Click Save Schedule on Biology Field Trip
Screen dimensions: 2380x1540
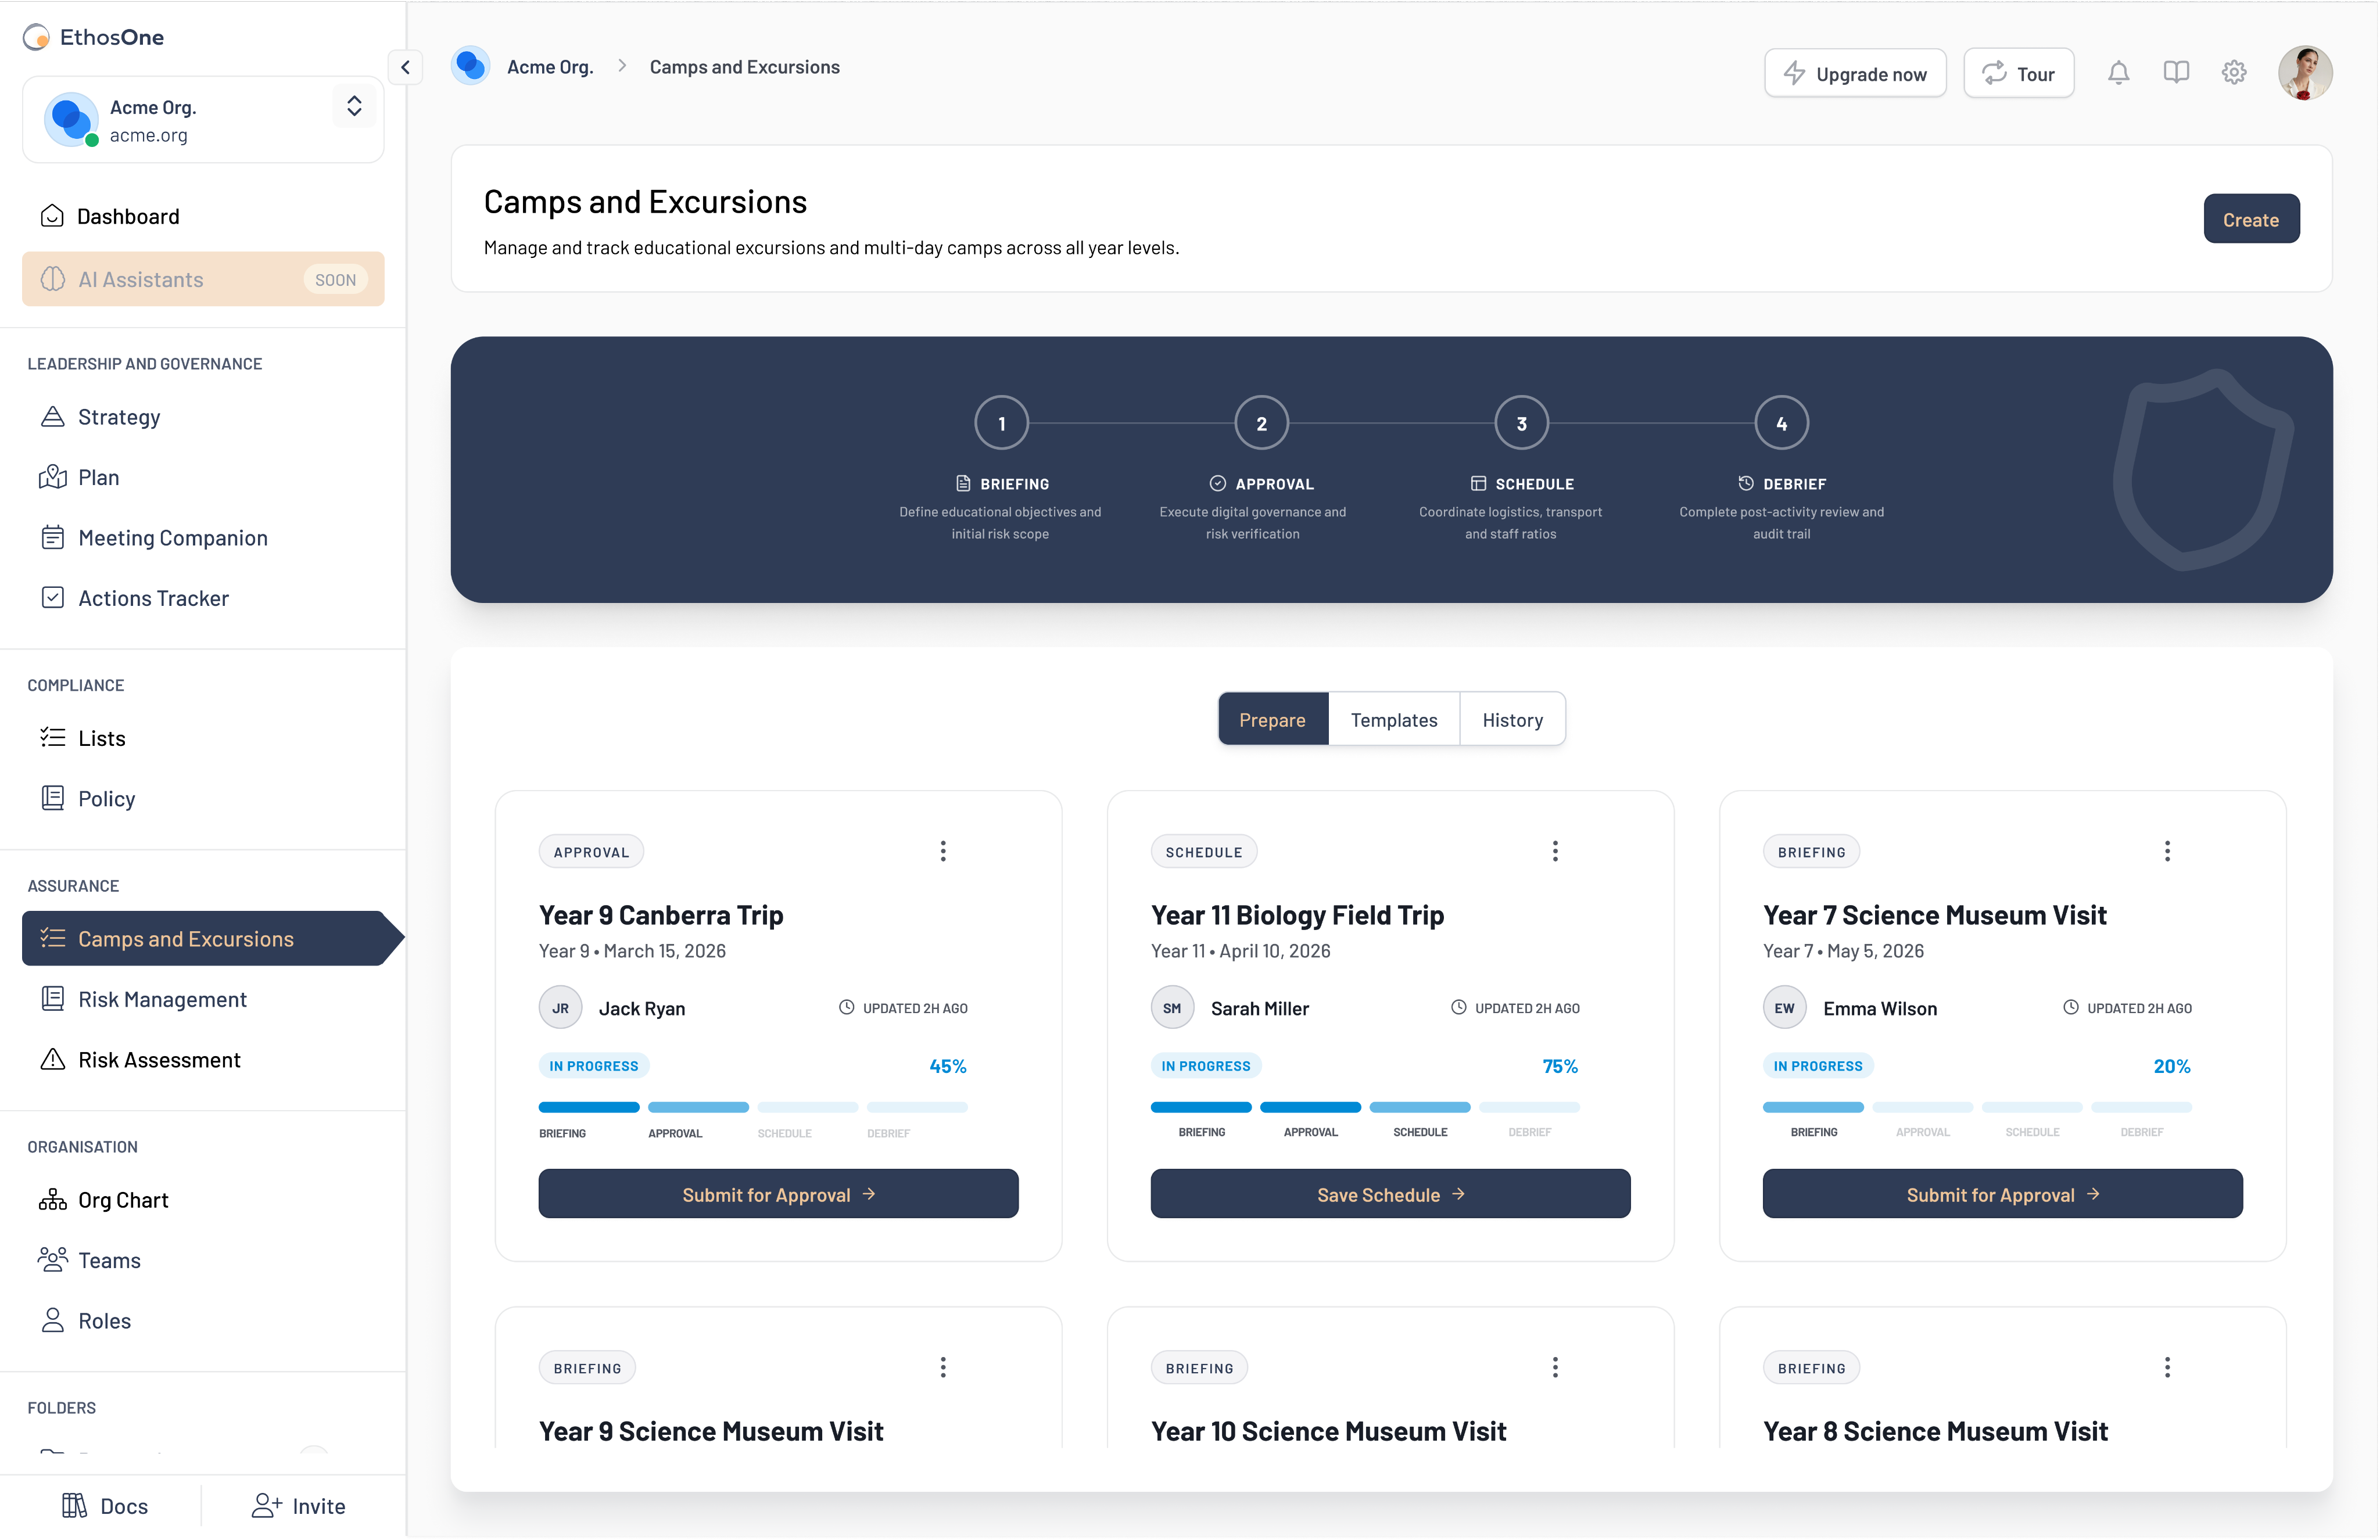[1389, 1194]
